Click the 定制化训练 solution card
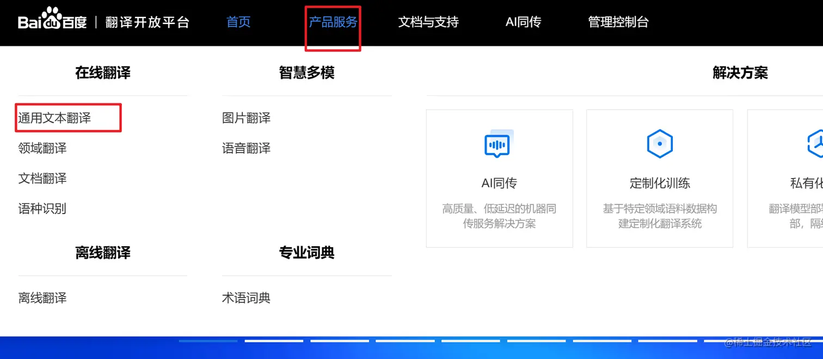 pyautogui.click(x=659, y=178)
